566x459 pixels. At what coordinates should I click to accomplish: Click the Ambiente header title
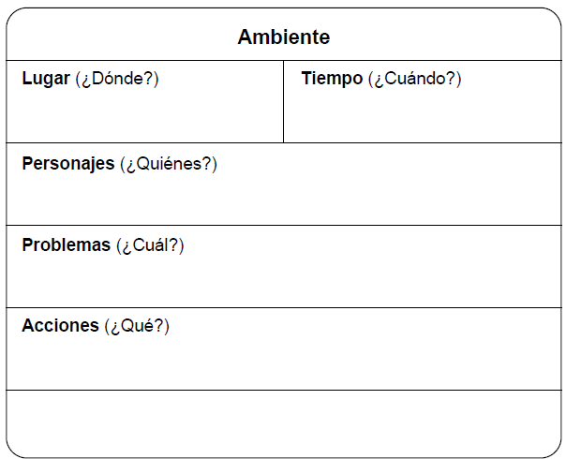pos(283,37)
